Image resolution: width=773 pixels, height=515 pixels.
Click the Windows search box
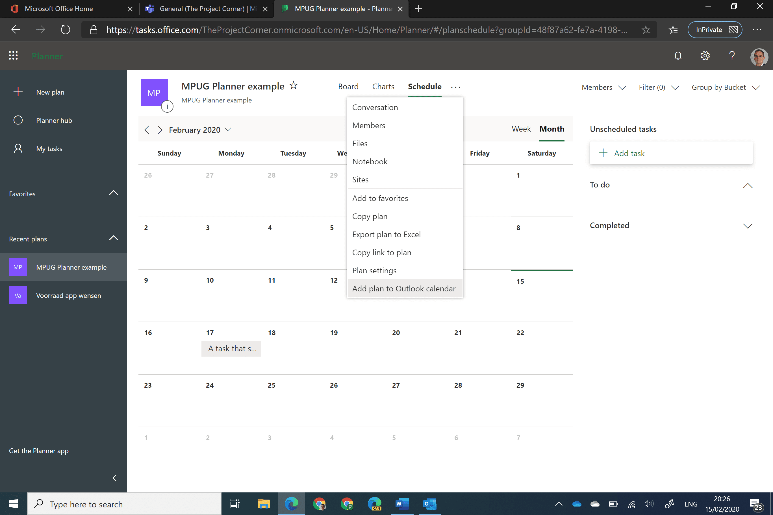tap(124, 504)
